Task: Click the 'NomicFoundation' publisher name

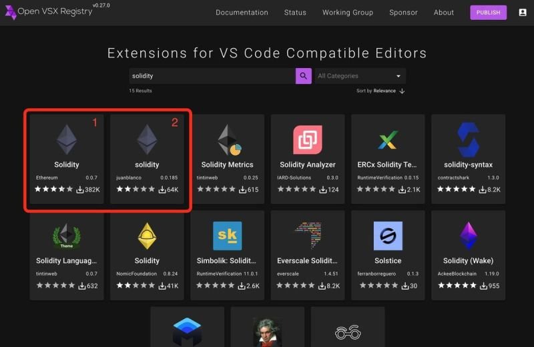Action: [137, 274]
